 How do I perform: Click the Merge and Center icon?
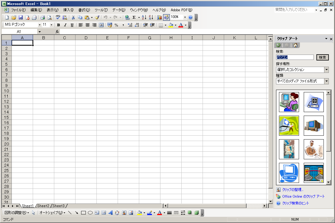pos(101,25)
